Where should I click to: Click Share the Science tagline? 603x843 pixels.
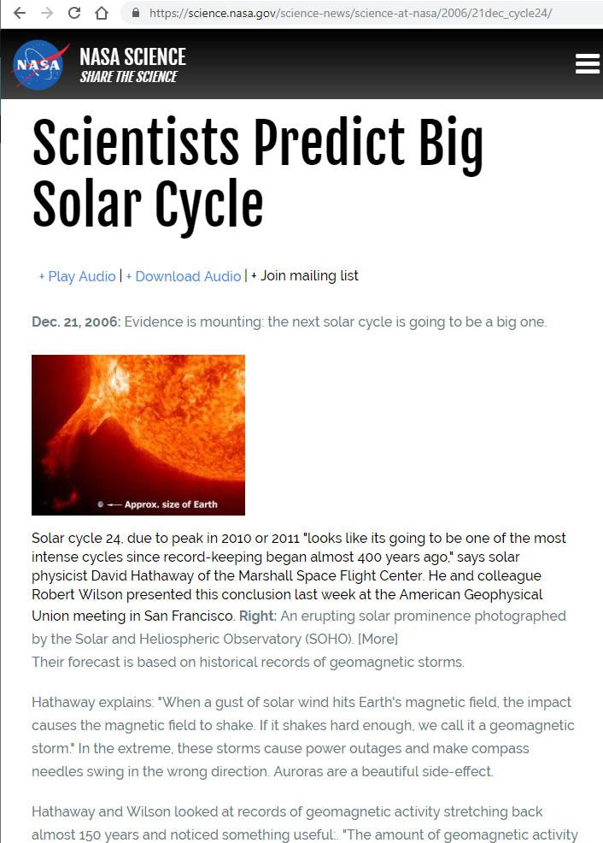coord(128,77)
